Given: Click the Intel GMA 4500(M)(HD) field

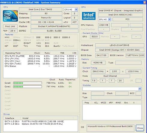Looking at the screenshot, I should click(x=120, y=15).
